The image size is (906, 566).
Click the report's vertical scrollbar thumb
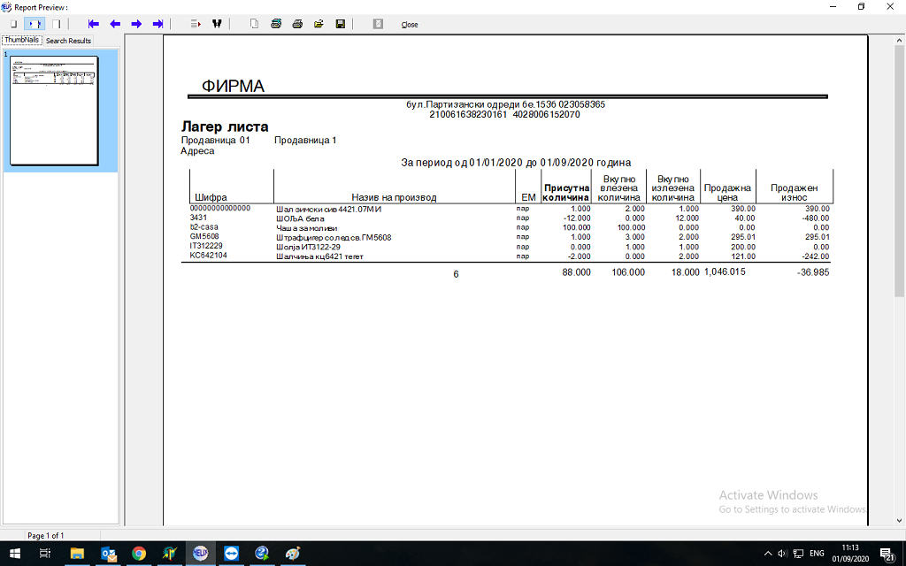point(899,172)
